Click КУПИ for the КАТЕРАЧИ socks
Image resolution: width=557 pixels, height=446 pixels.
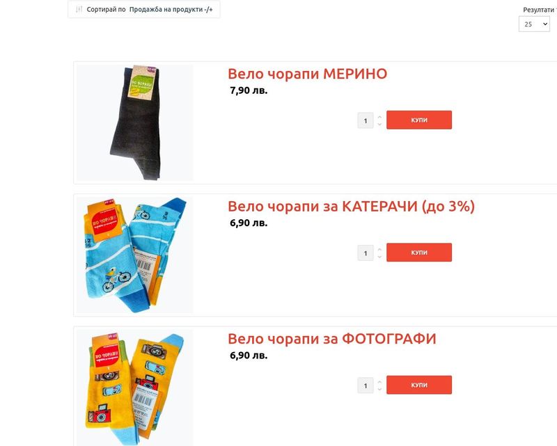419,253
